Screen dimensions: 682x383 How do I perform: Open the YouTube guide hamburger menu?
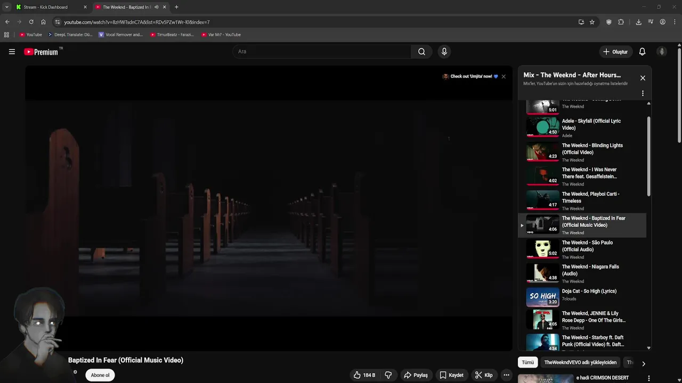[x=12, y=52]
